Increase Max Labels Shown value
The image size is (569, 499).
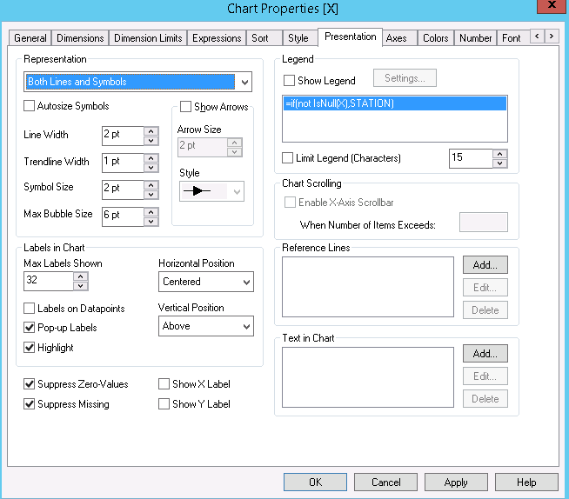pyautogui.click(x=80, y=276)
